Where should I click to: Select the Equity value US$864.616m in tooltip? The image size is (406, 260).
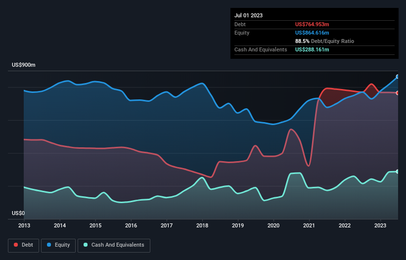[x=313, y=33]
